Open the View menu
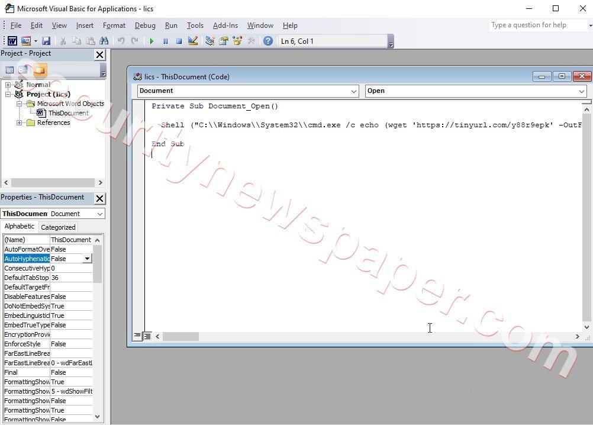The height and width of the screenshot is (425, 593). [59, 25]
